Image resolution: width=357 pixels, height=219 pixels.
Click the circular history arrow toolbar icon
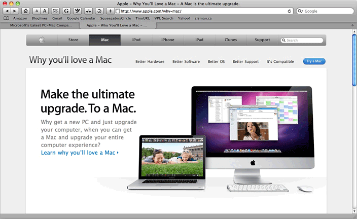pyautogui.click(x=99, y=11)
